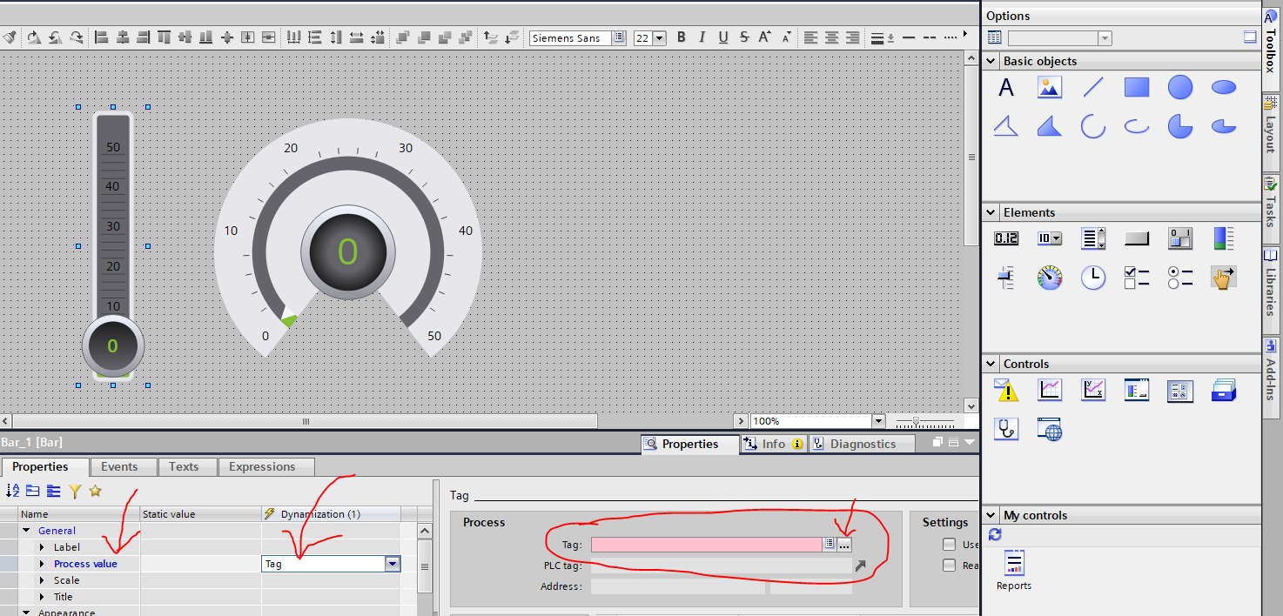Select the Gauge element icon
The image size is (1283, 616).
click(x=1050, y=278)
